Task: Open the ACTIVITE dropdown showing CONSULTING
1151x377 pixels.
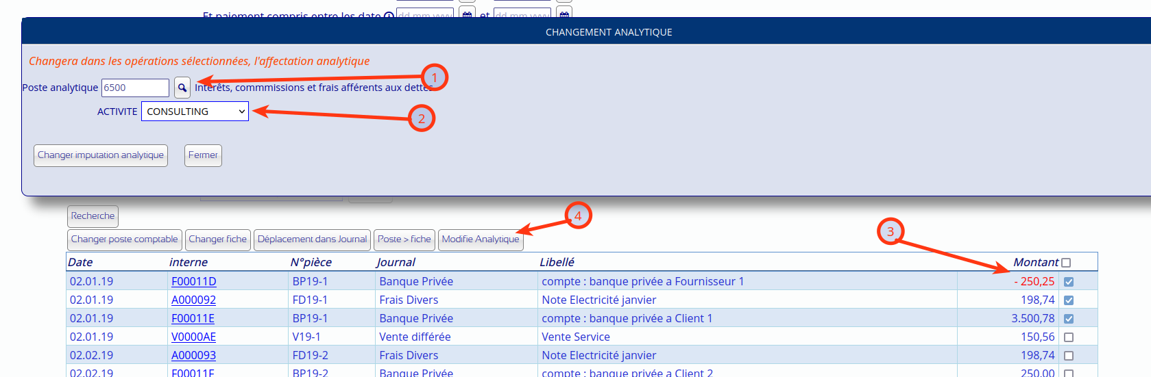Action: 195,112
